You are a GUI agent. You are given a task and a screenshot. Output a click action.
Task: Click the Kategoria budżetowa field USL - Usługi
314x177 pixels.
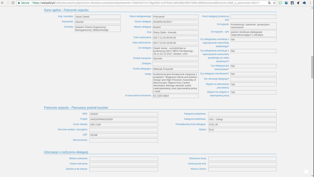point(242,119)
